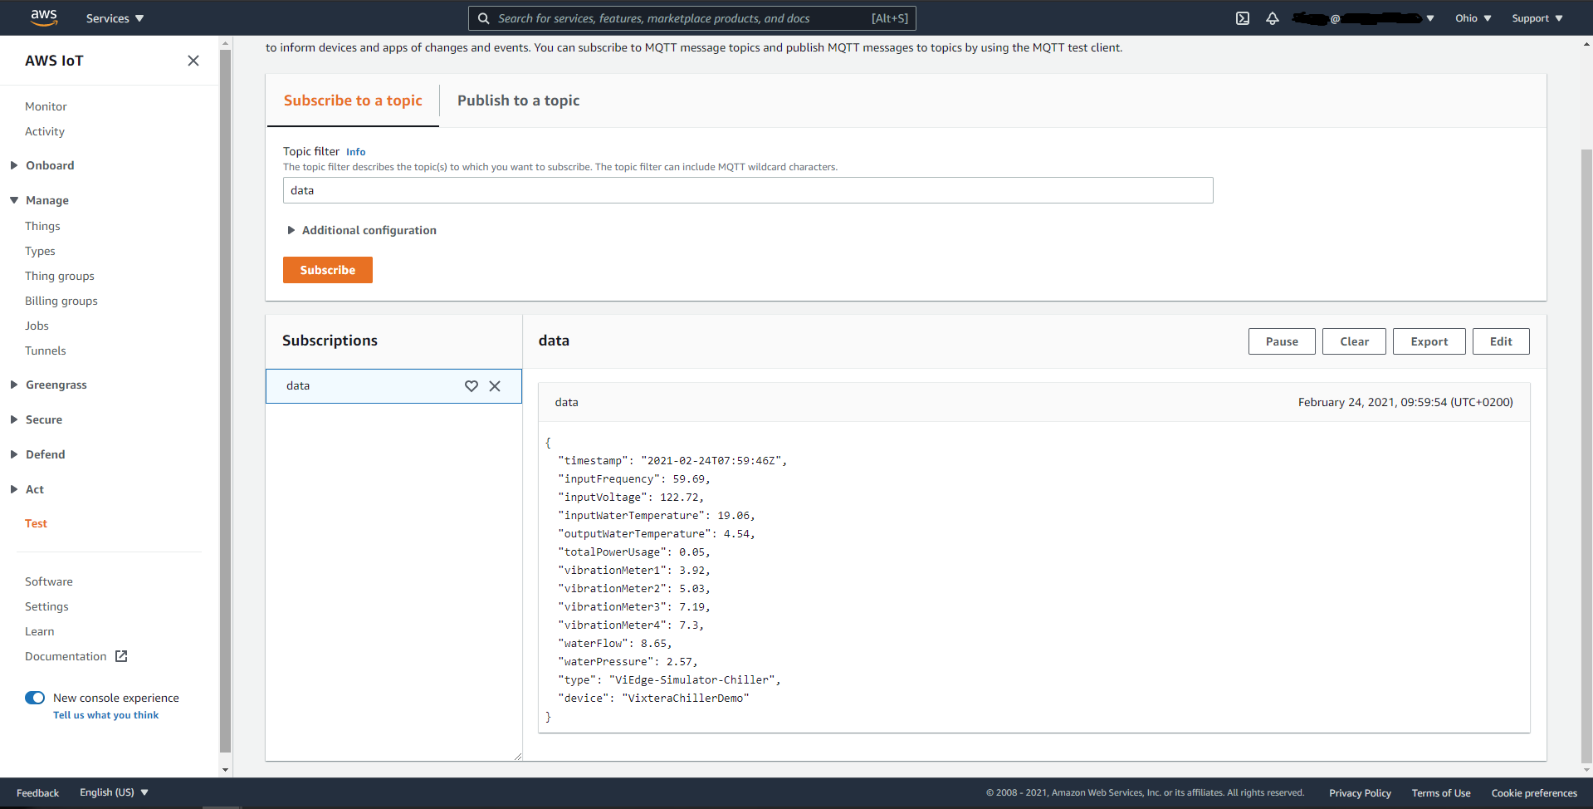Open the English (US) language dropdown
Image resolution: width=1593 pixels, height=809 pixels.
[114, 792]
